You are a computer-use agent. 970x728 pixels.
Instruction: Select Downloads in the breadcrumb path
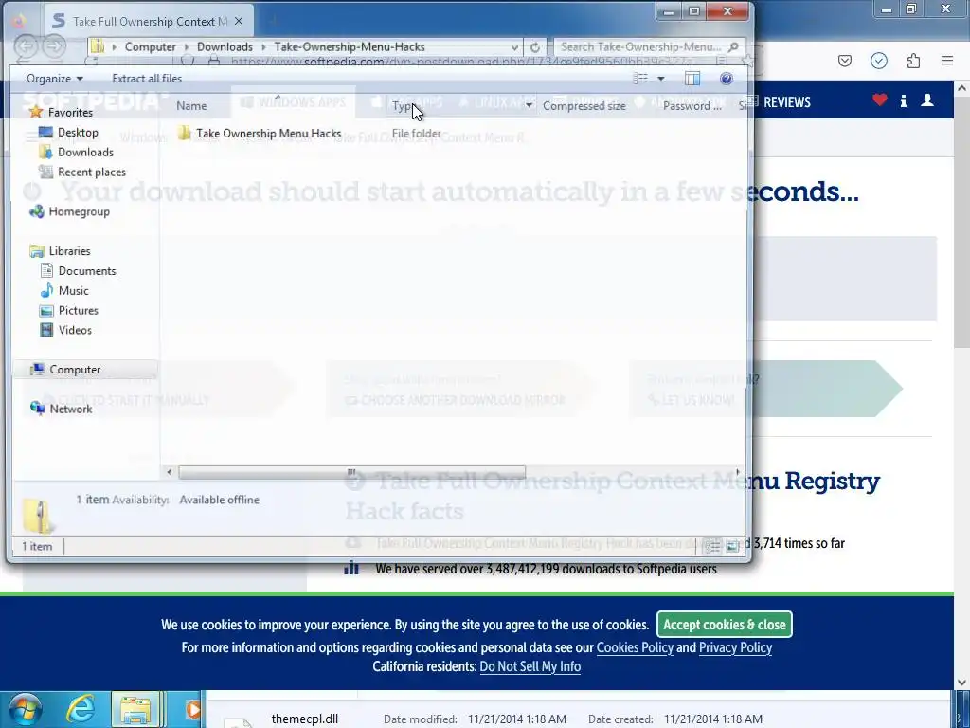[225, 47]
